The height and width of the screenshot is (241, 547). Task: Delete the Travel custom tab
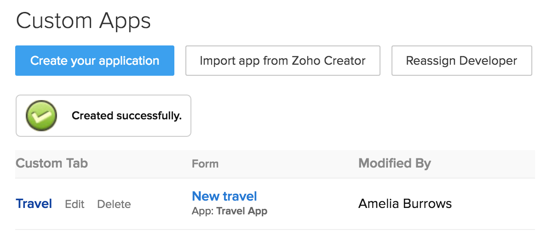coord(114,204)
